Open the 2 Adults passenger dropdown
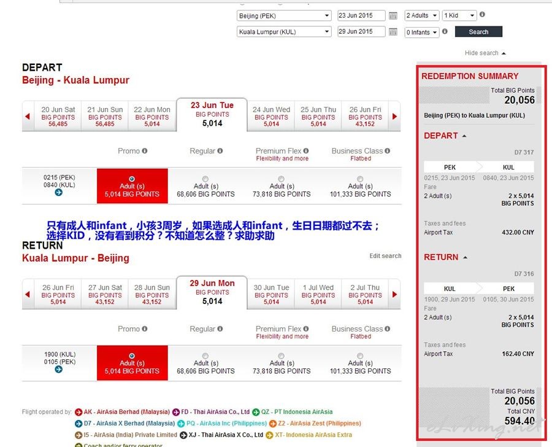552x447 pixels. [x=422, y=15]
